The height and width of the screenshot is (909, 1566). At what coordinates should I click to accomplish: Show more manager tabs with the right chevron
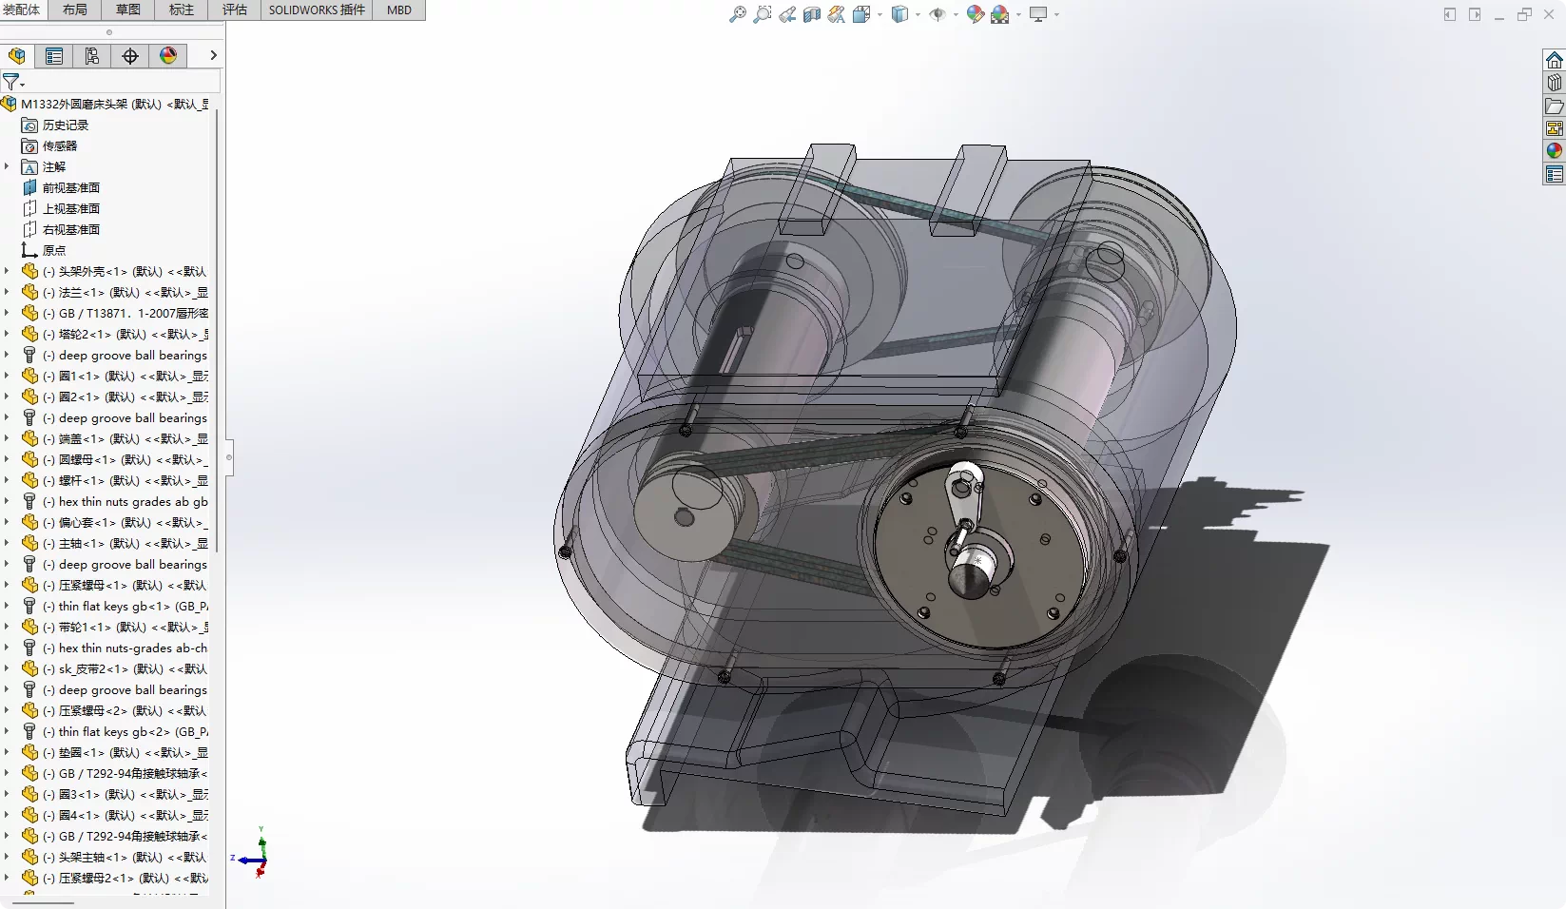click(x=213, y=56)
